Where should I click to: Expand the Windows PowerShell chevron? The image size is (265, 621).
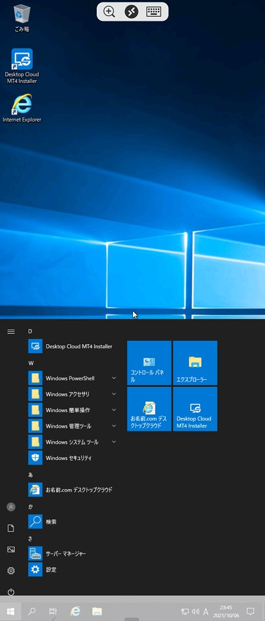(113, 378)
